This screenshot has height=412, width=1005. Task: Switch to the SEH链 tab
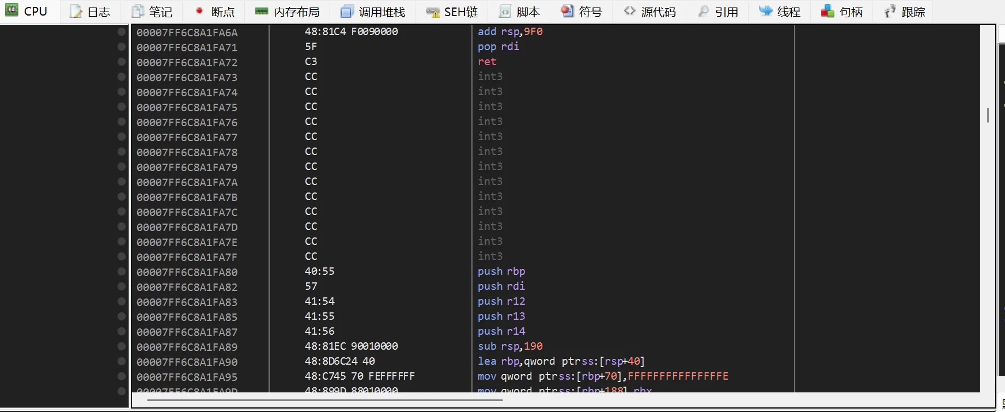[x=452, y=12]
